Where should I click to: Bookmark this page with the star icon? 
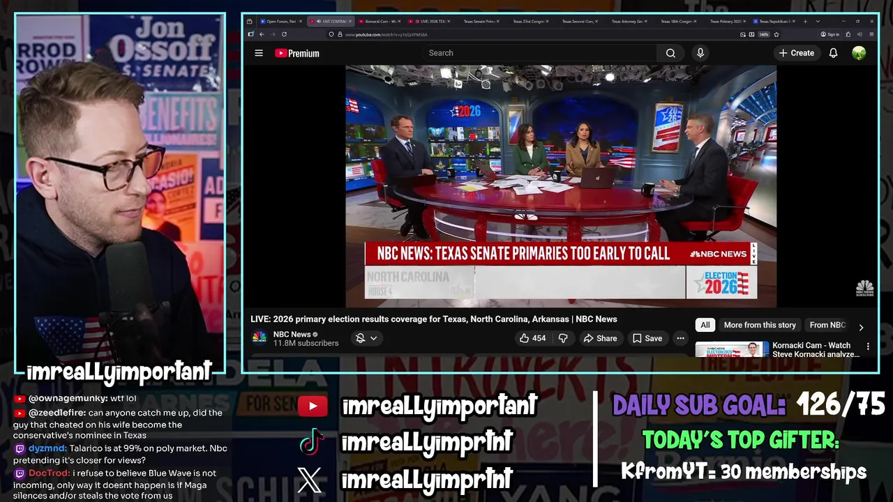pos(776,34)
